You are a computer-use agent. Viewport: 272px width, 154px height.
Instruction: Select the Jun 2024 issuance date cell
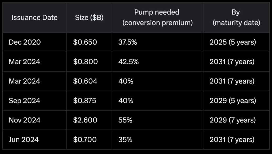tap(24, 140)
